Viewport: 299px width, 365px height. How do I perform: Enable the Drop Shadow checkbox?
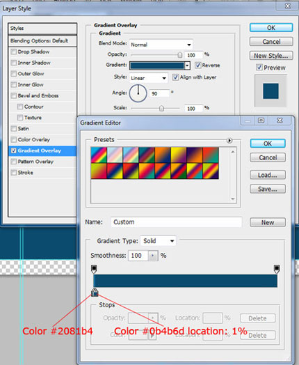14,52
